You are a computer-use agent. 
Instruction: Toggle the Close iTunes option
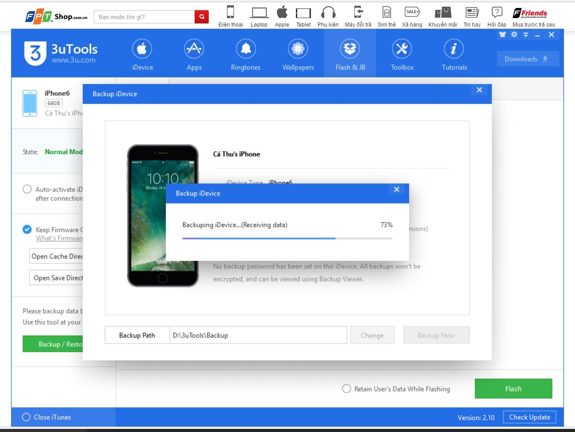click(26, 417)
